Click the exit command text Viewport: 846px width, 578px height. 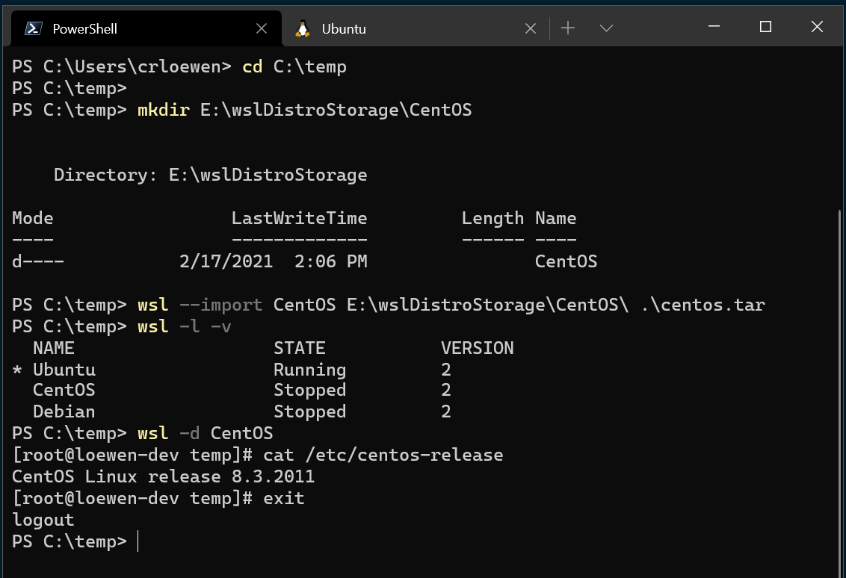(x=282, y=497)
